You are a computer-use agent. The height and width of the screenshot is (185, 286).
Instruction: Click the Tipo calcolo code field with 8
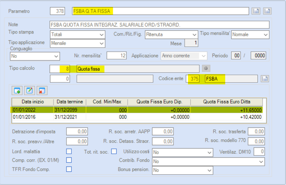point(60,69)
